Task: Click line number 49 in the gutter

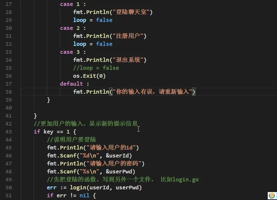Action: tap(9, 179)
